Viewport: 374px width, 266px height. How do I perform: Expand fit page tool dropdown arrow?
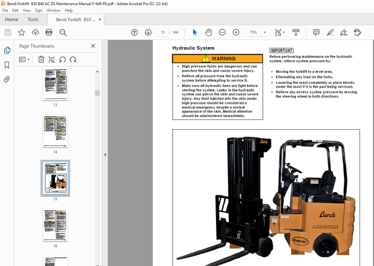284,32
